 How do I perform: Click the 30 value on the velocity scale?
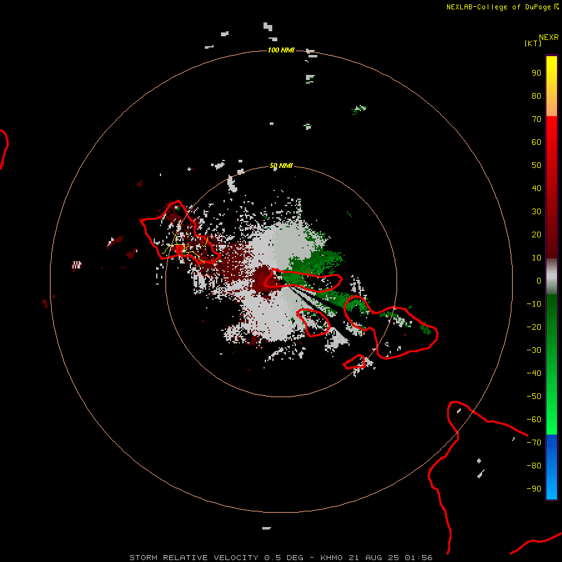click(536, 212)
